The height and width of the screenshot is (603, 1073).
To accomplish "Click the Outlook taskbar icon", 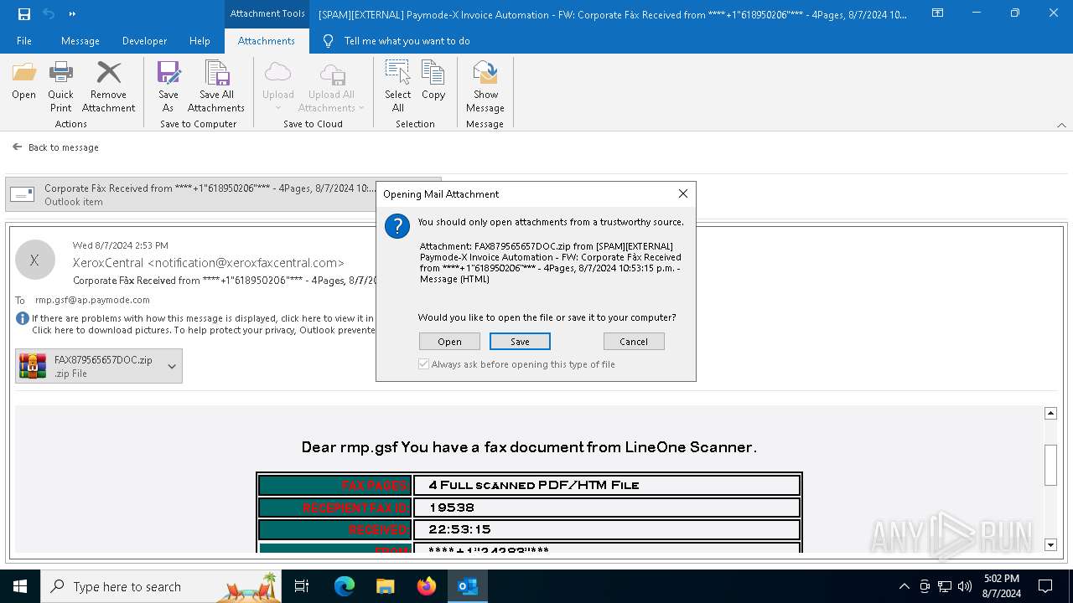I will pos(468,586).
